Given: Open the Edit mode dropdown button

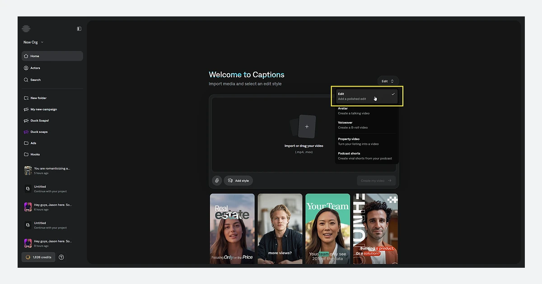Looking at the screenshot, I should pyautogui.click(x=388, y=81).
